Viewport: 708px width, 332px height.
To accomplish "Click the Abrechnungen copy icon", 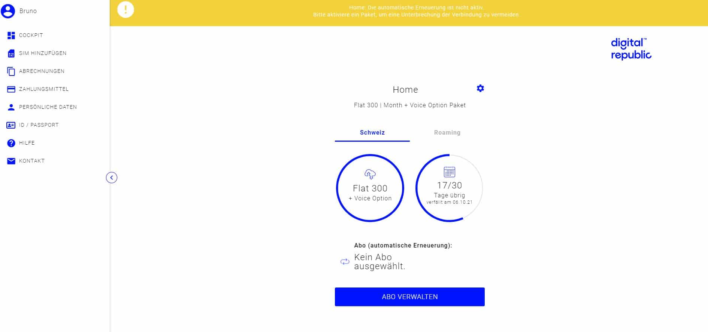I will pos(11,71).
